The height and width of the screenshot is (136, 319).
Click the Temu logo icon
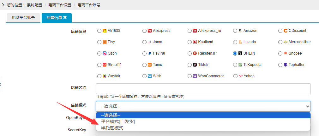(x=150, y=65)
